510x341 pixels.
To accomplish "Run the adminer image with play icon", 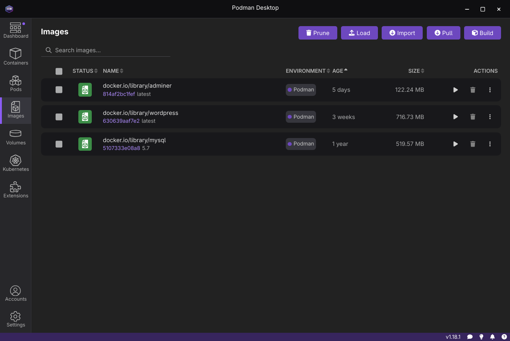I will tap(456, 90).
